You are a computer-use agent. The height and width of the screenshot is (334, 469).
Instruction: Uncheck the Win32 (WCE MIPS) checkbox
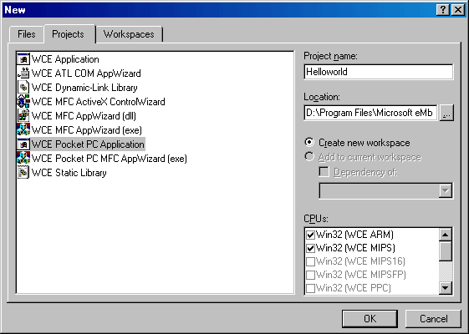click(x=310, y=248)
